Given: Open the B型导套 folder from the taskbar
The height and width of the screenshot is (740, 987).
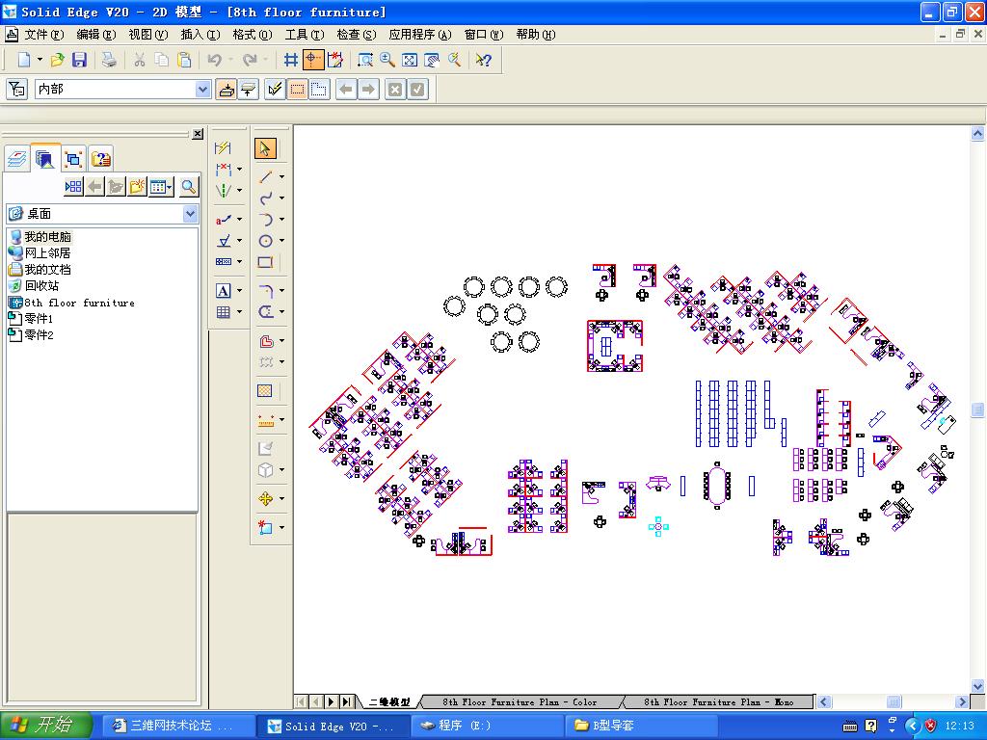Looking at the screenshot, I should click(x=640, y=727).
